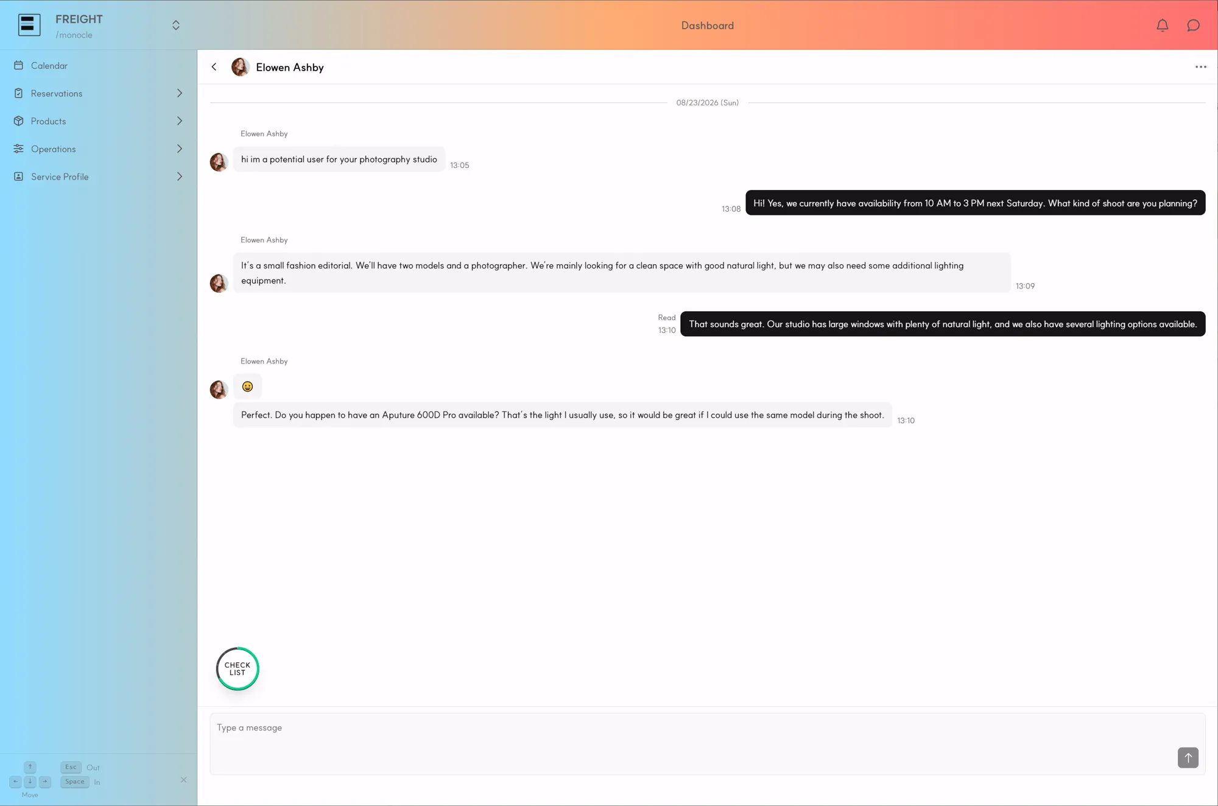Expand the Service Profile chevron
The height and width of the screenshot is (806, 1218).
point(180,177)
